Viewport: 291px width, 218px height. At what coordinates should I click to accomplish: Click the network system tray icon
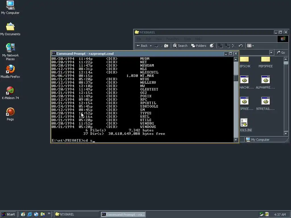point(262,214)
